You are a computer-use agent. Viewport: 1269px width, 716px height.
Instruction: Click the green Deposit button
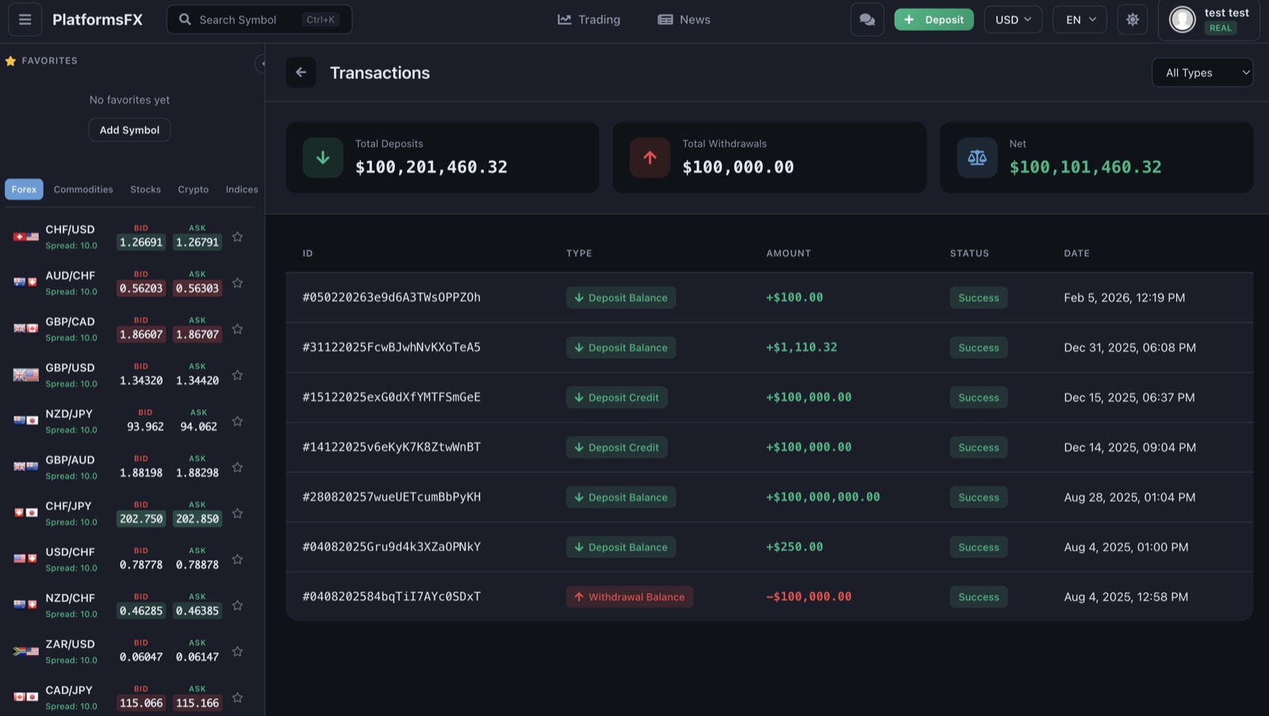tap(934, 19)
